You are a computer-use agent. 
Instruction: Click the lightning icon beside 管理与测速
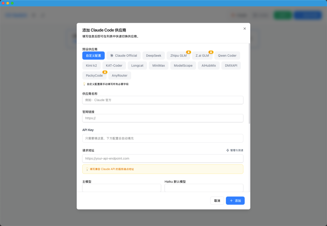pos(227,150)
